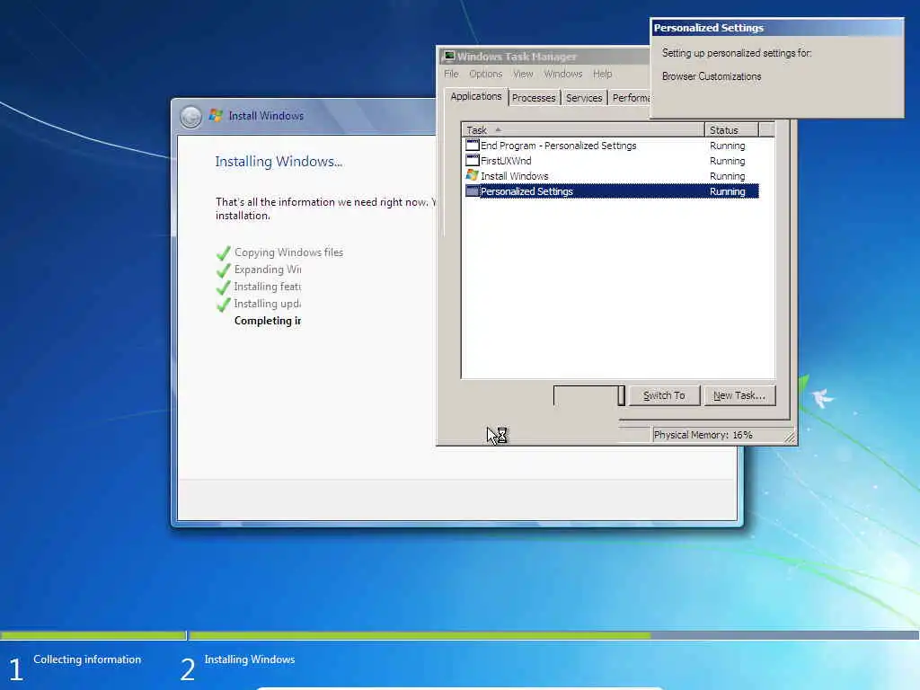The width and height of the screenshot is (920, 690).
Task: Click the New Task... button
Action: coord(739,395)
